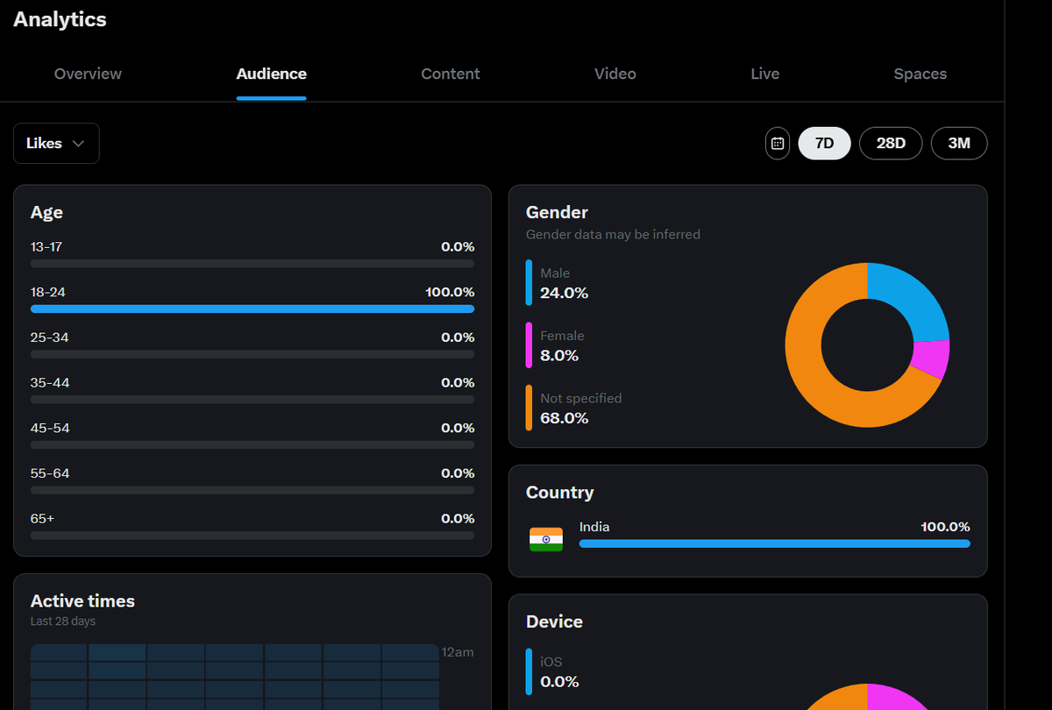Click the Country card title

point(559,493)
